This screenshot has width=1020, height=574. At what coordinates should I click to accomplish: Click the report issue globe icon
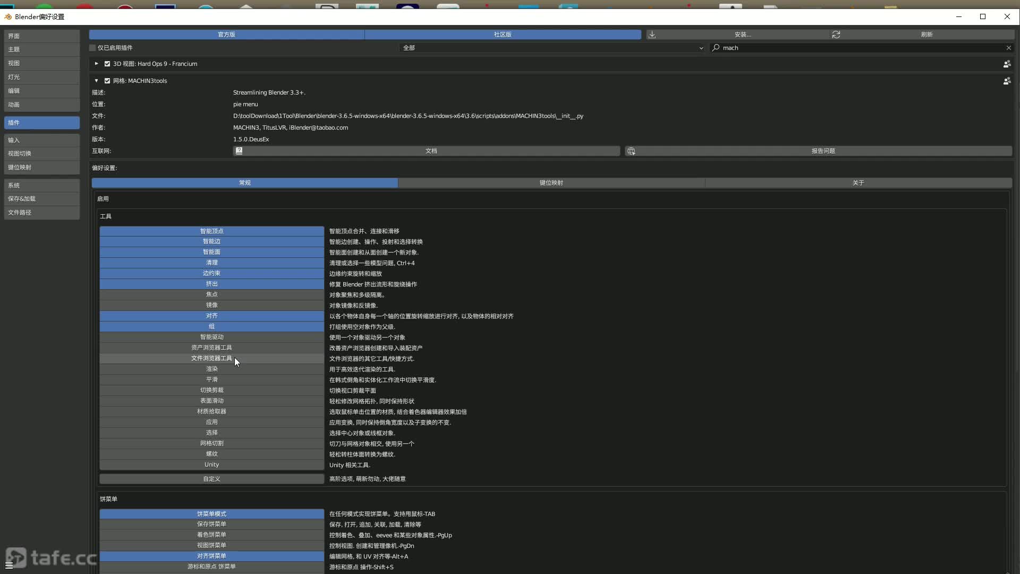click(x=631, y=151)
